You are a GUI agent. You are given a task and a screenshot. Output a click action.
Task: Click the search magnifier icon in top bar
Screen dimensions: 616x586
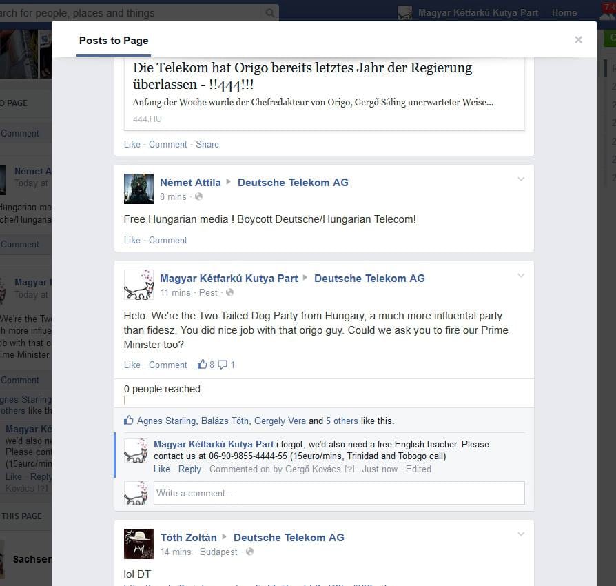coord(269,13)
